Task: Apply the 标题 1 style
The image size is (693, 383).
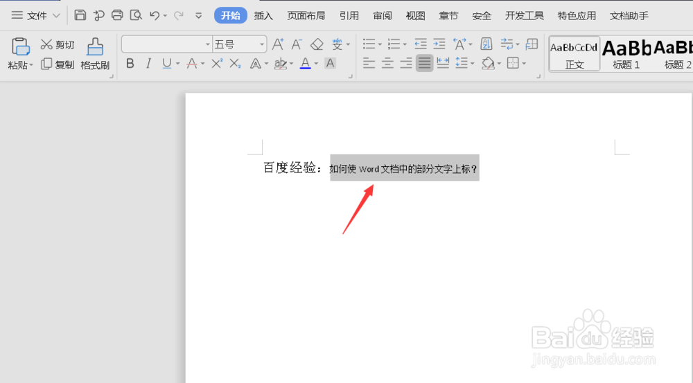Action: click(x=626, y=54)
